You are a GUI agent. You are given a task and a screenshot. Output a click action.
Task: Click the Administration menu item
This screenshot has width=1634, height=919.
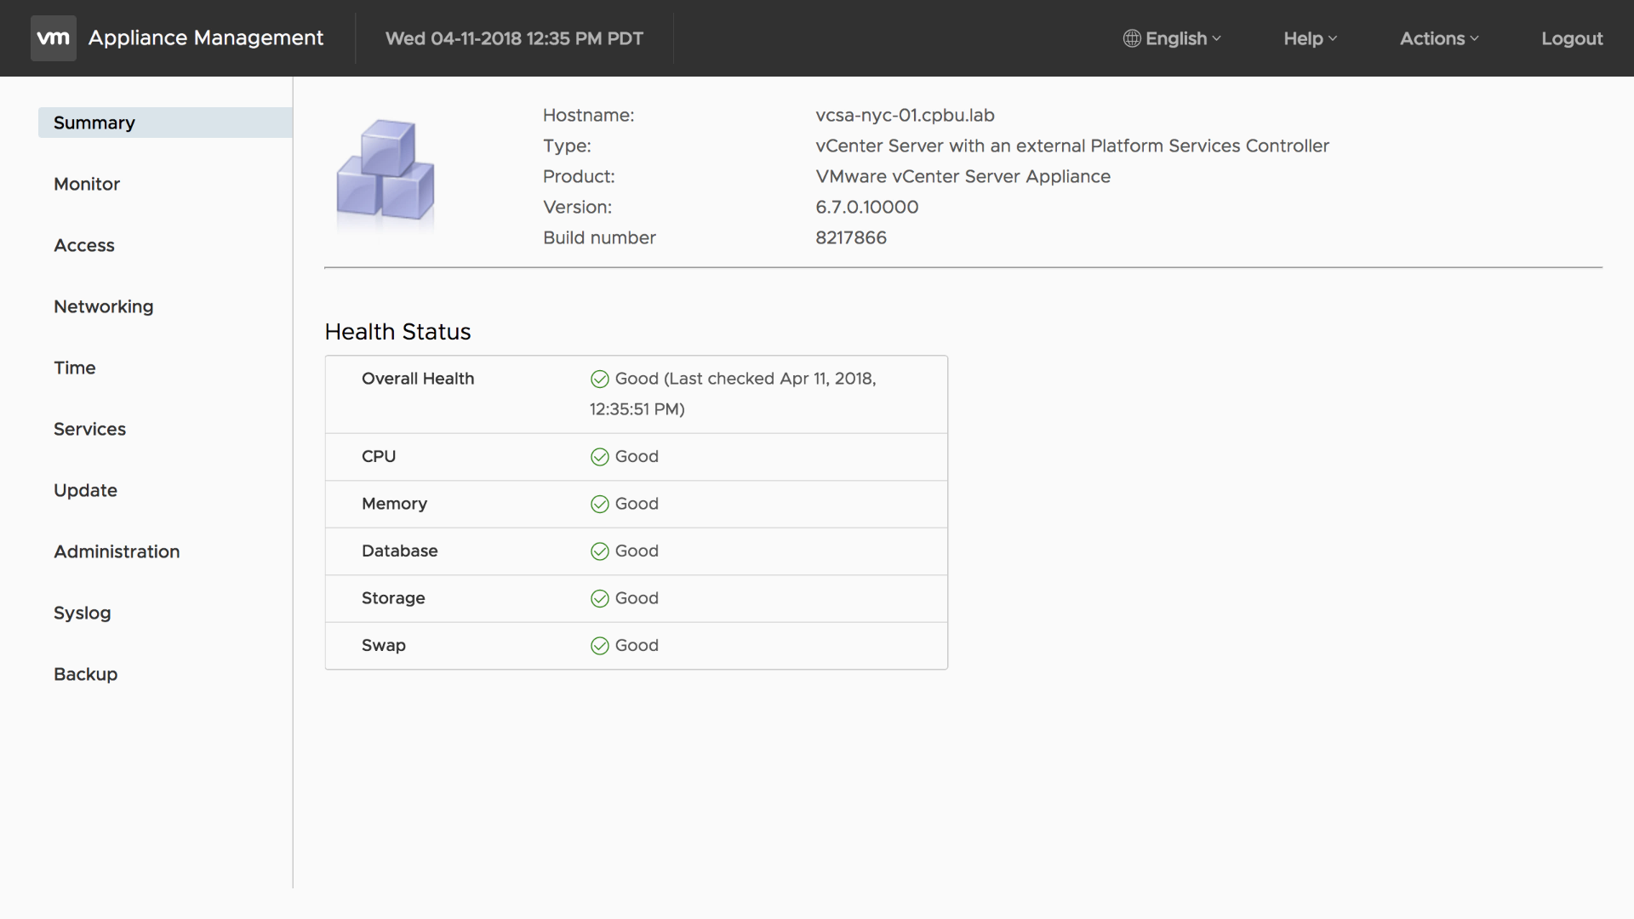[116, 551]
